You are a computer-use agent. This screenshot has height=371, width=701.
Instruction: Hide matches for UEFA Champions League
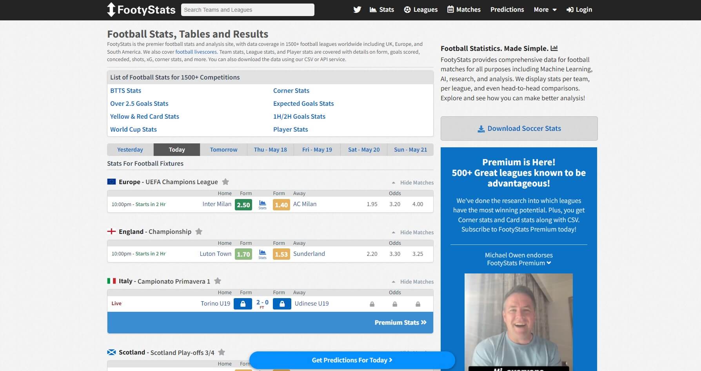pyautogui.click(x=416, y=182)
